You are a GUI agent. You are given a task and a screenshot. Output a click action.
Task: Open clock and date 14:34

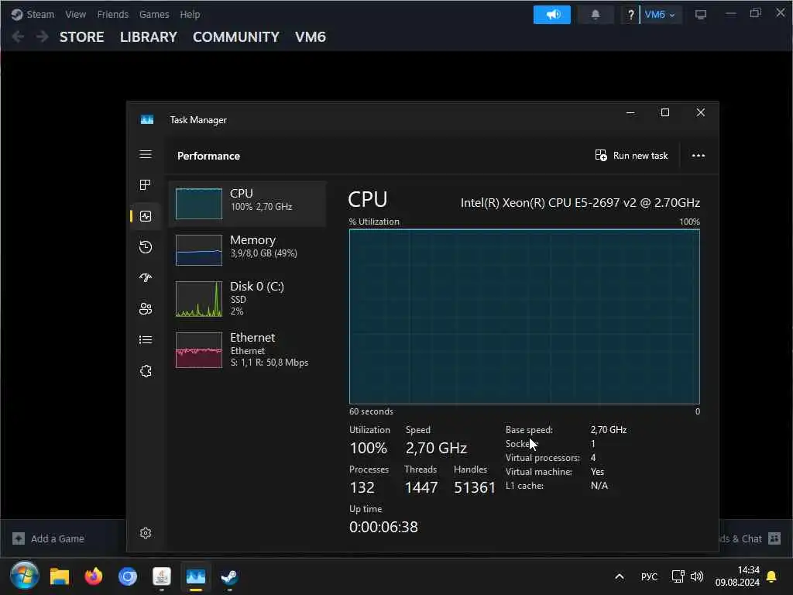coord(737,576)
